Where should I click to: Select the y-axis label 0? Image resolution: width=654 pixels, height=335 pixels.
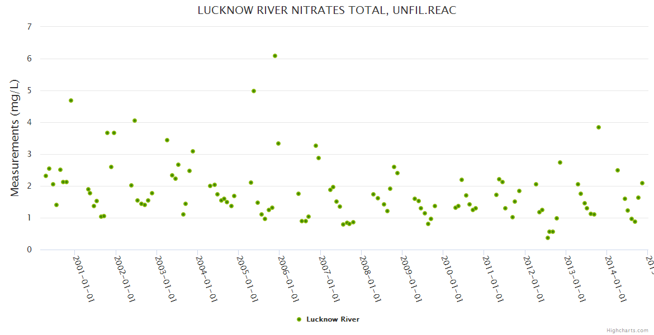click(29, 250)
